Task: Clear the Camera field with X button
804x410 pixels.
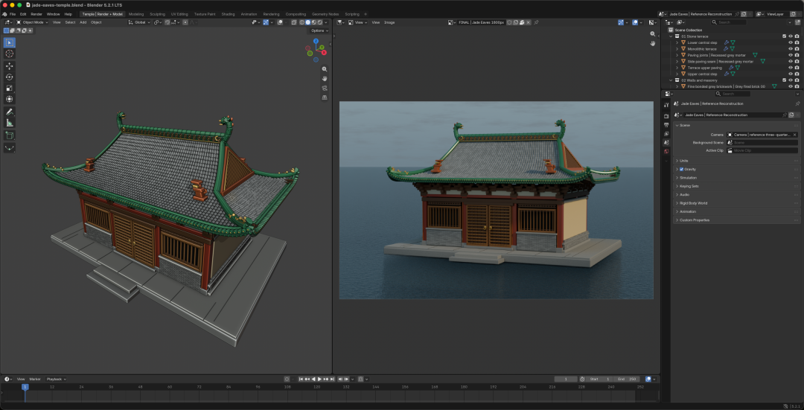Action: [x=795, y=134]
